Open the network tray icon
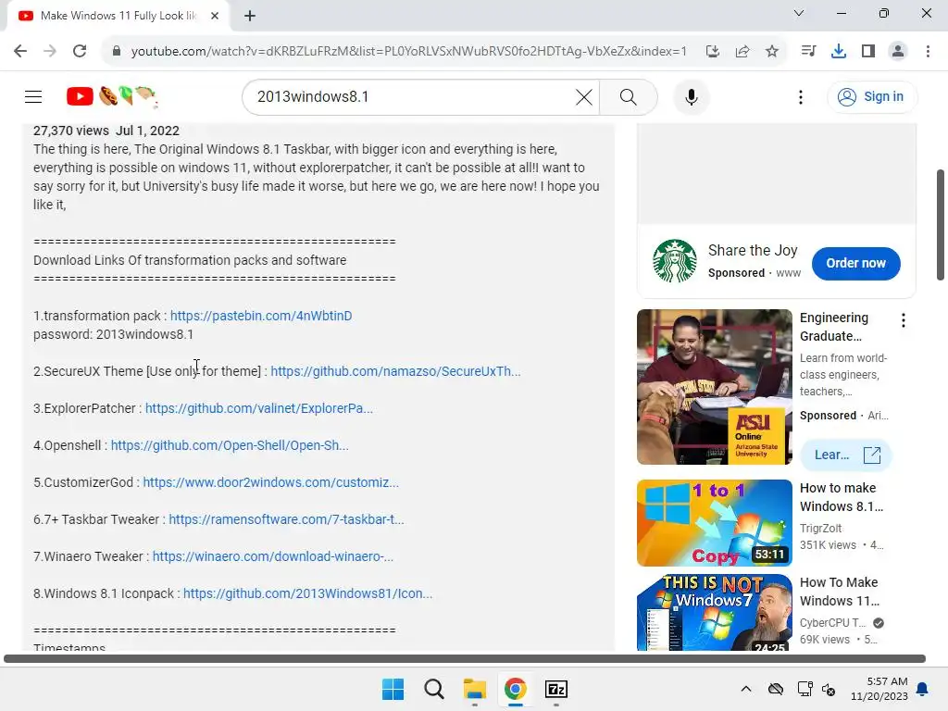Viewport: 948px width, 711px height. click(805, 689)
